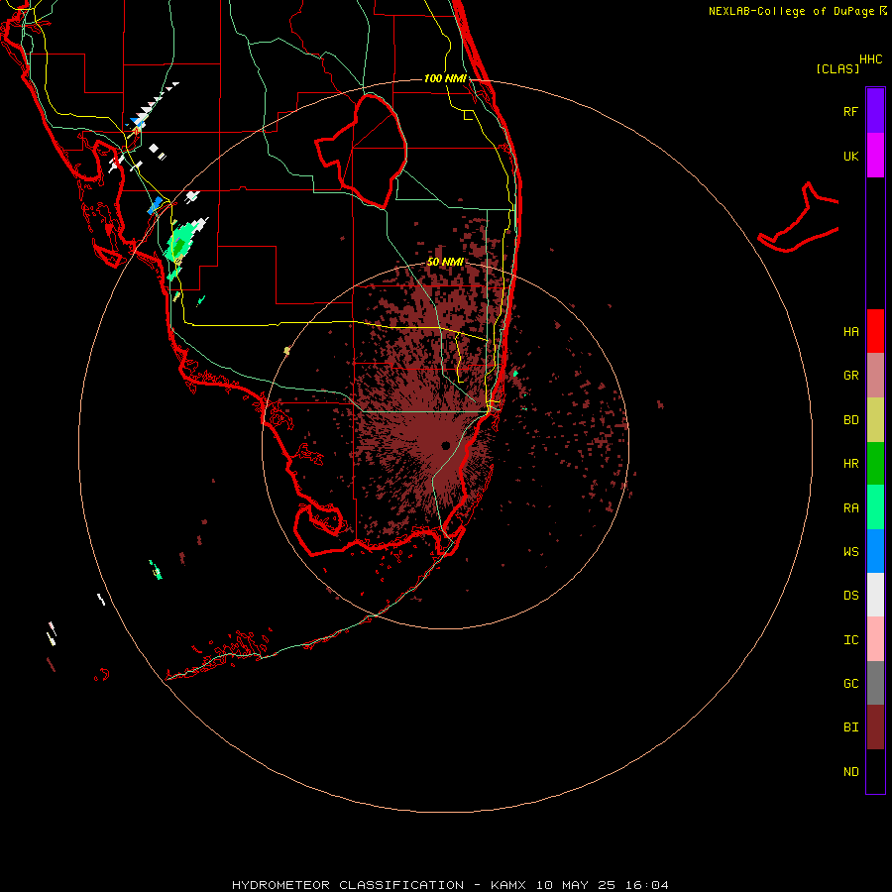Click the BD legend label

(x=850, y=420)
